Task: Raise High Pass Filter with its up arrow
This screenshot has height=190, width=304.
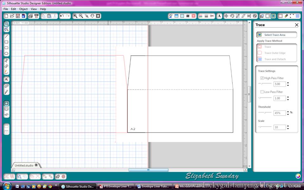Action: click(288, 82)
